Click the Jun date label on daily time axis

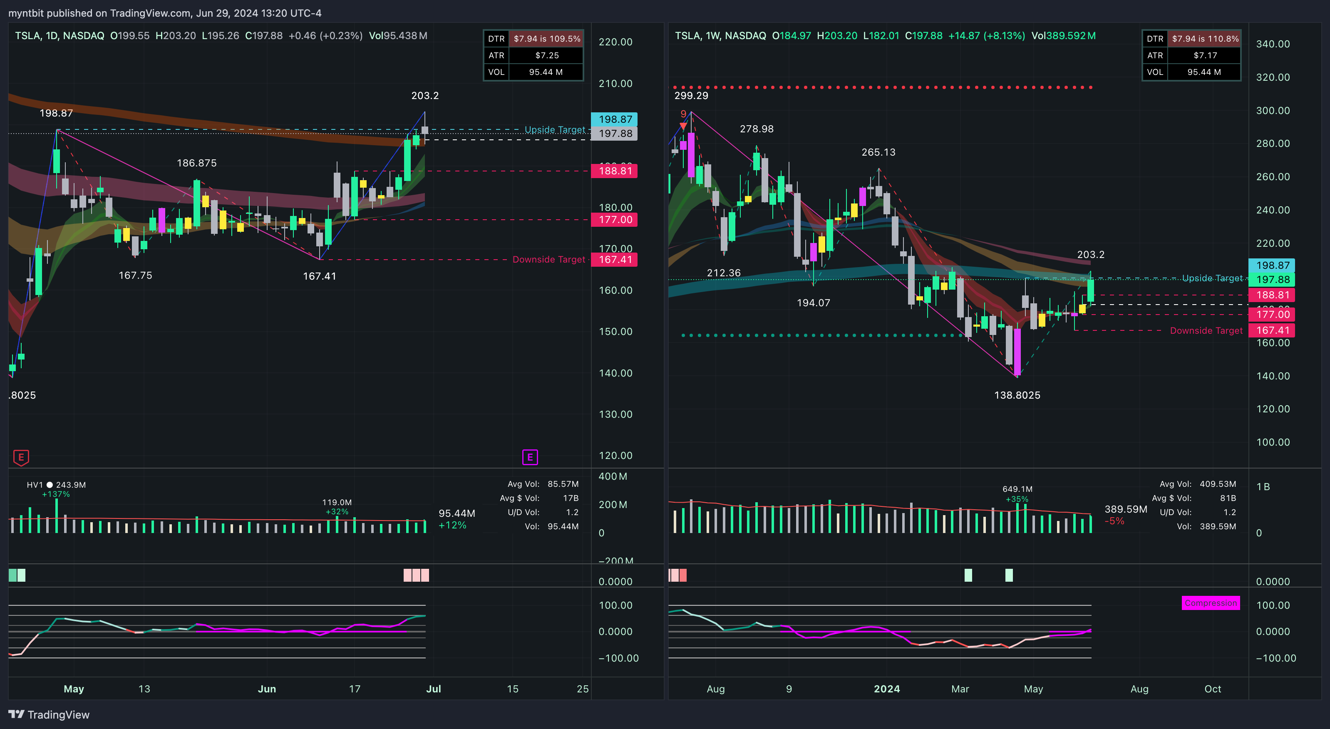[x=267, y=689]
